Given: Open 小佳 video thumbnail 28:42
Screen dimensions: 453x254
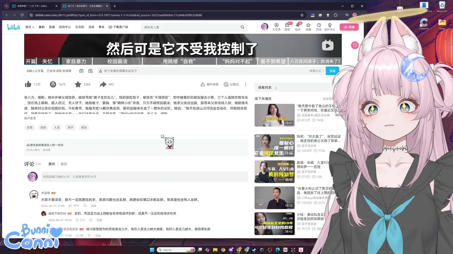Looking at the screenshot, I should coord(275,224).
